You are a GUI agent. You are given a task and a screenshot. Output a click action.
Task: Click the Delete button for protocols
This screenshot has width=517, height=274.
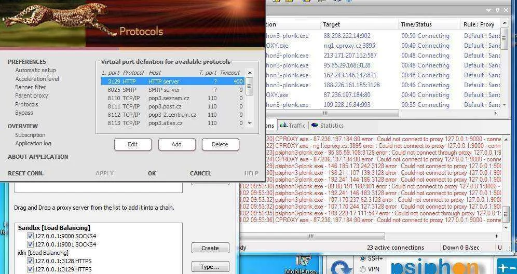[220, 144]
